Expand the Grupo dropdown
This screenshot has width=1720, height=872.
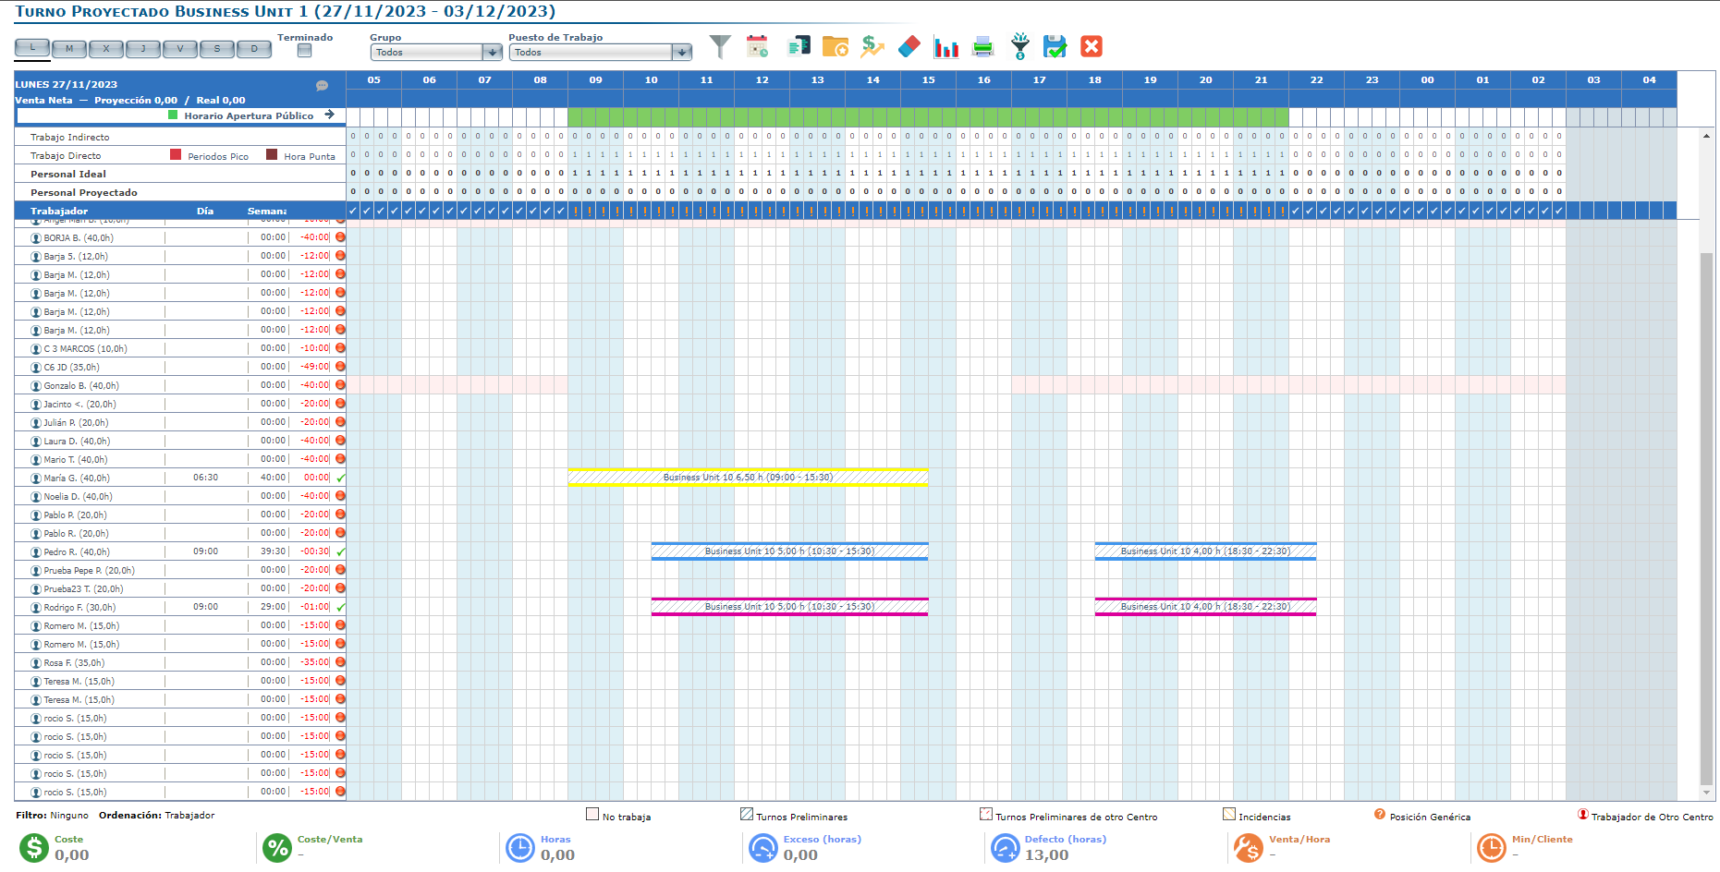pos(493,53)
